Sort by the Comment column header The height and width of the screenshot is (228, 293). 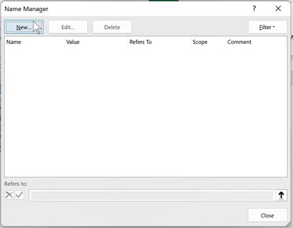pyautogui.click(x=256, y=42)
